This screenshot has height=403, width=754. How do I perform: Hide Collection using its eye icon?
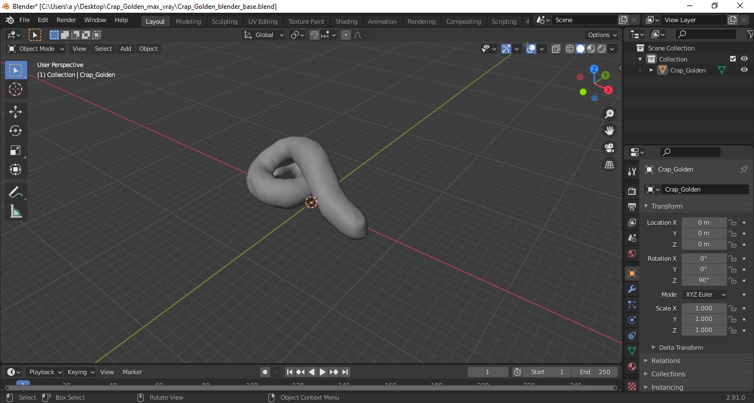(x=744, y=59)
